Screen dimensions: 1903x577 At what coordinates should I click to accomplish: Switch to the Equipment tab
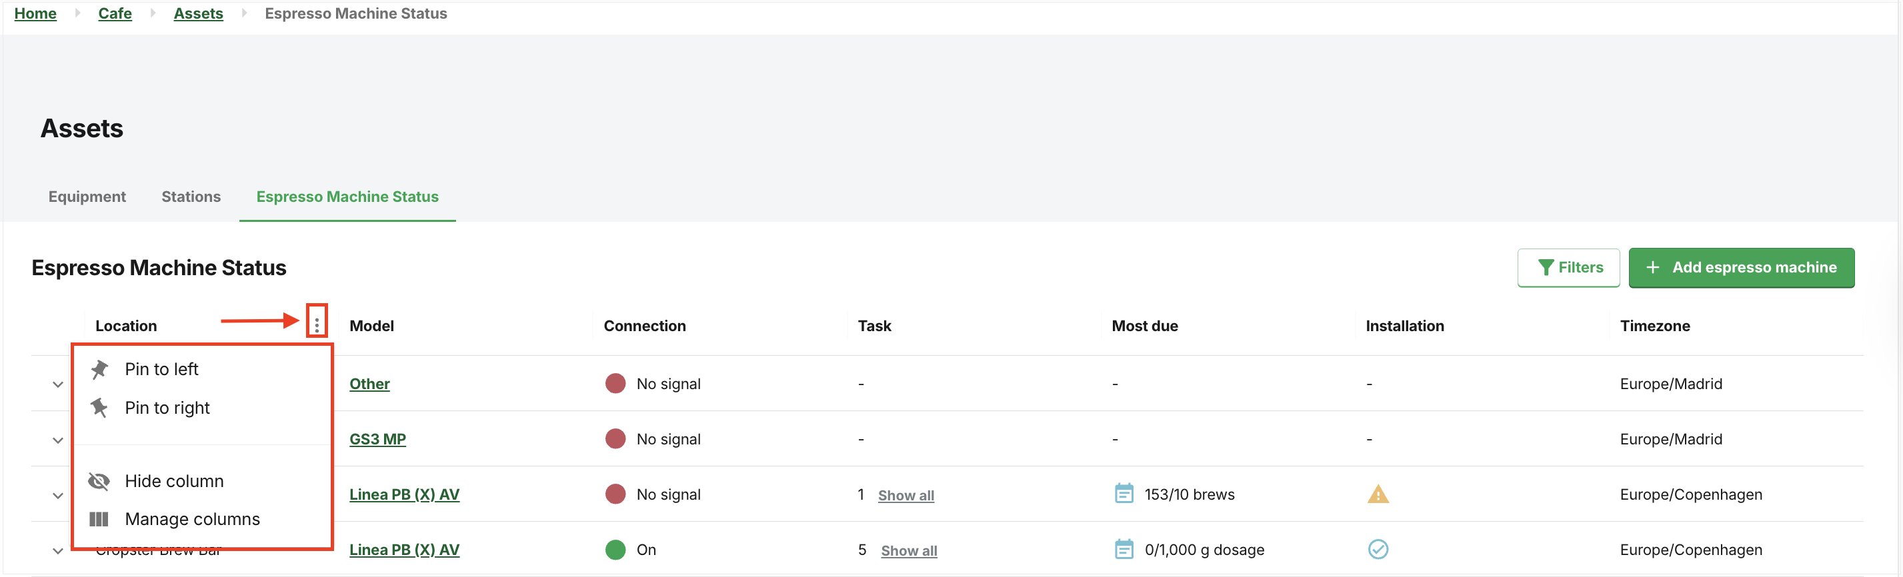(x=87, y=197)
